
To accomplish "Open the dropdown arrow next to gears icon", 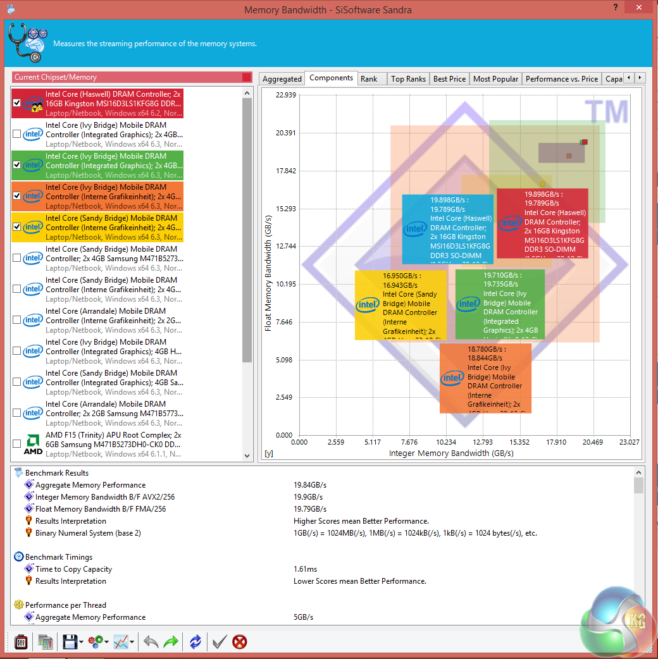I will (106, 642).
